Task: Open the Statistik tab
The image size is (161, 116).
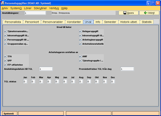Action: (147, 22)
